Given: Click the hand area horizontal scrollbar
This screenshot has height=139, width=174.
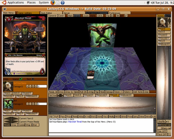Looking at the screenshot, I should click(x=102, y=113).
